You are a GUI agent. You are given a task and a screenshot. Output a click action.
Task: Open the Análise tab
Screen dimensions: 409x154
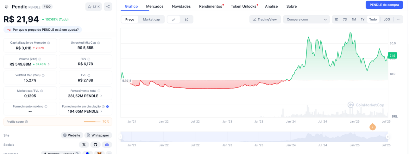click(x=271, y=6)
